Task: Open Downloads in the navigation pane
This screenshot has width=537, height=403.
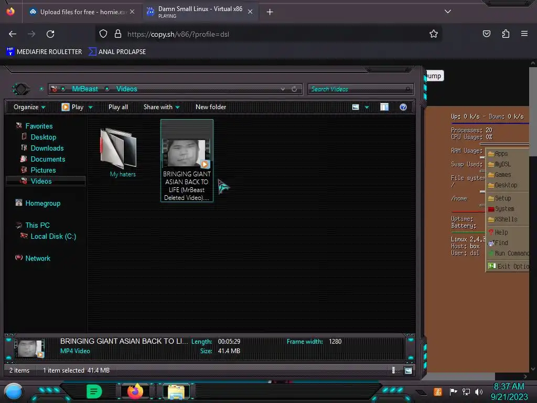Action: click(x=47, y=148)
